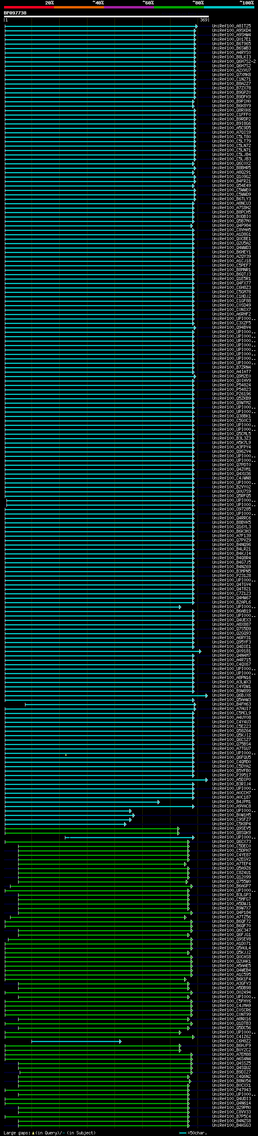Viewport: 258px width, 1136px height.
Task: Open hit UniRef100_P47943
Action: [231, 1090]
